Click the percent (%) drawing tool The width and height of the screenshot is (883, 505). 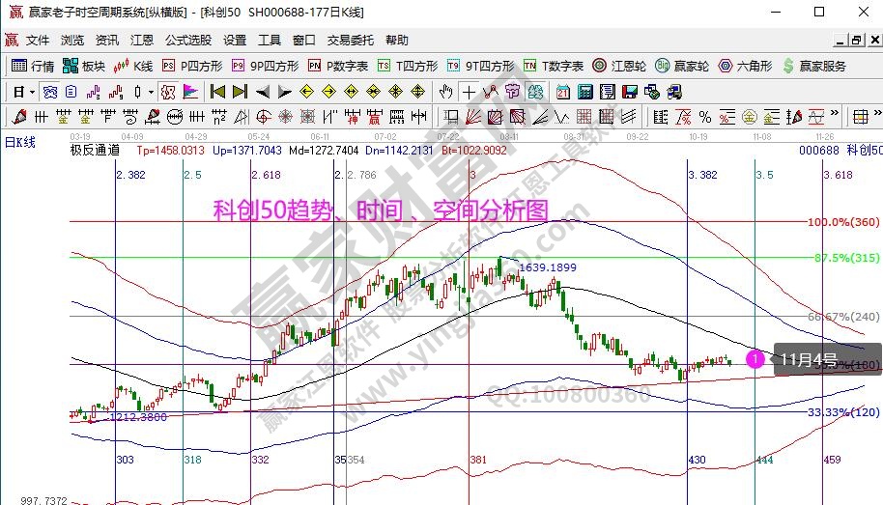(705, 117)
